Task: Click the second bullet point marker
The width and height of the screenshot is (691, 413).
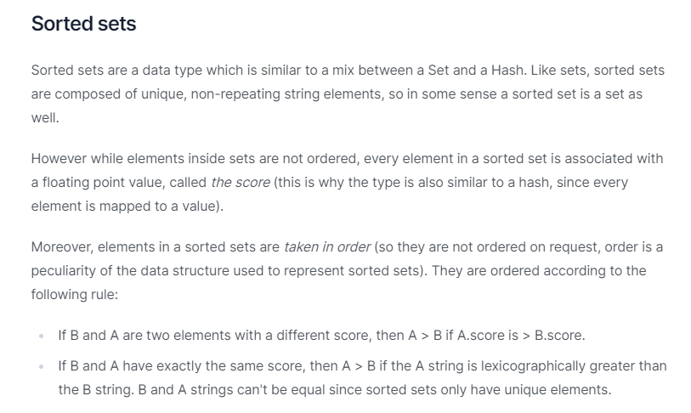Action: 41,366
